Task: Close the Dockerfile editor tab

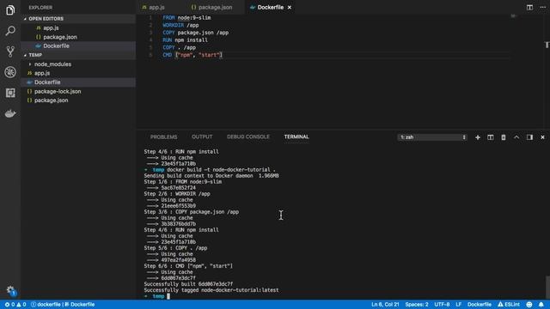Action: [290, 8]
